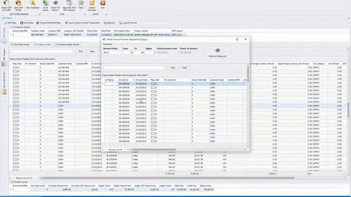Click dialog vertical scrollbar thumb
Screen dimensions: 351x197
coord(248,74)
